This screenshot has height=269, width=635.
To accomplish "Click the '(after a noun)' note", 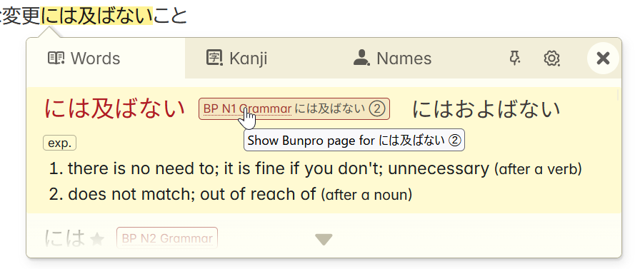I will point(366,195).
